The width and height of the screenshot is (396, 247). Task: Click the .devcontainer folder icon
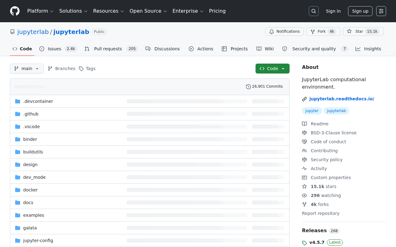pyautogui.click(x=18, y=101)
